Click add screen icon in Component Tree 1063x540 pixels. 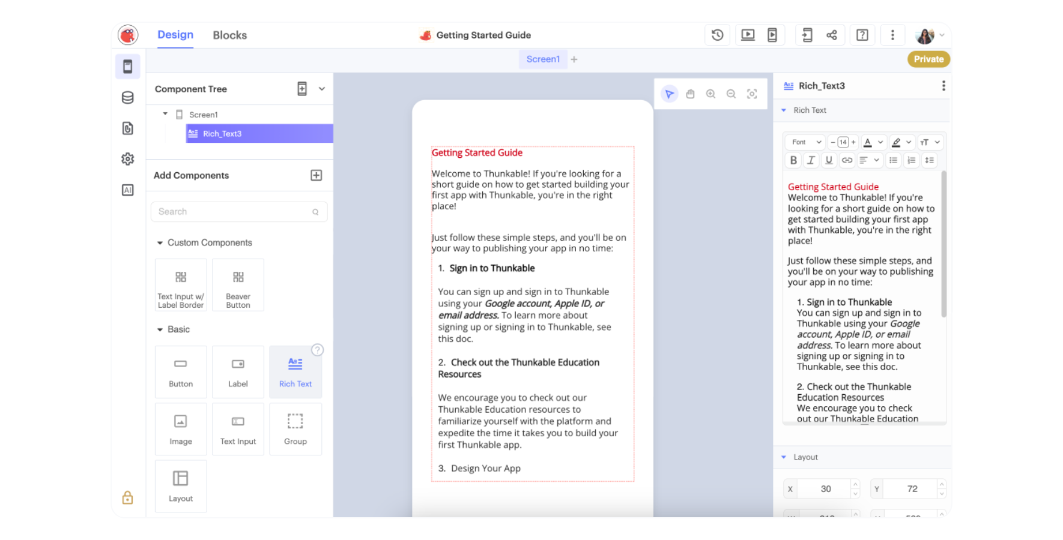point(302,89)
